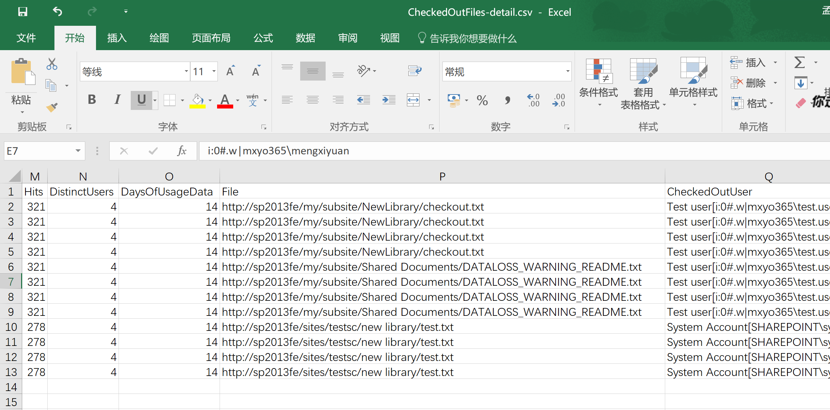Undo the last action
This screenshot has width=830, height=410.
click(x=57, y=12)
